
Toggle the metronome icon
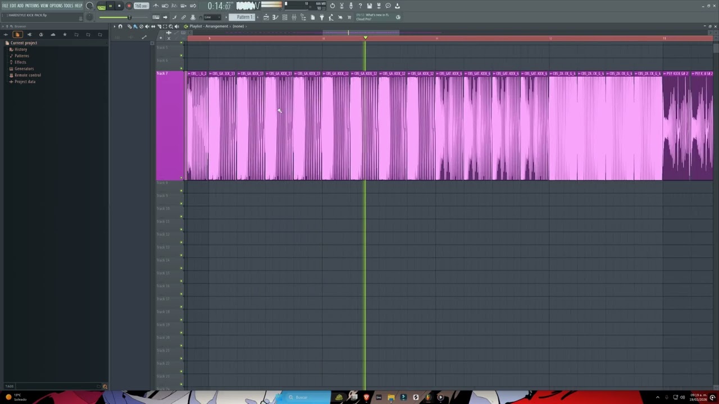[156, 6]
